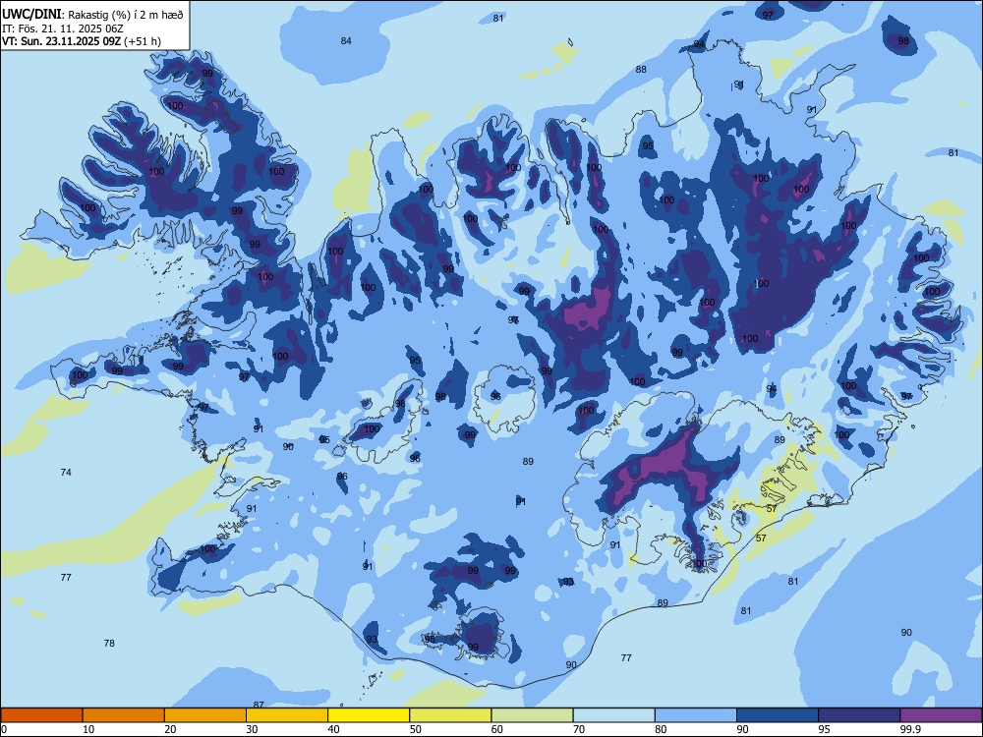
Task: Select the 40–50 bright yellow legend swatch
Action: [x=369, y=715]
